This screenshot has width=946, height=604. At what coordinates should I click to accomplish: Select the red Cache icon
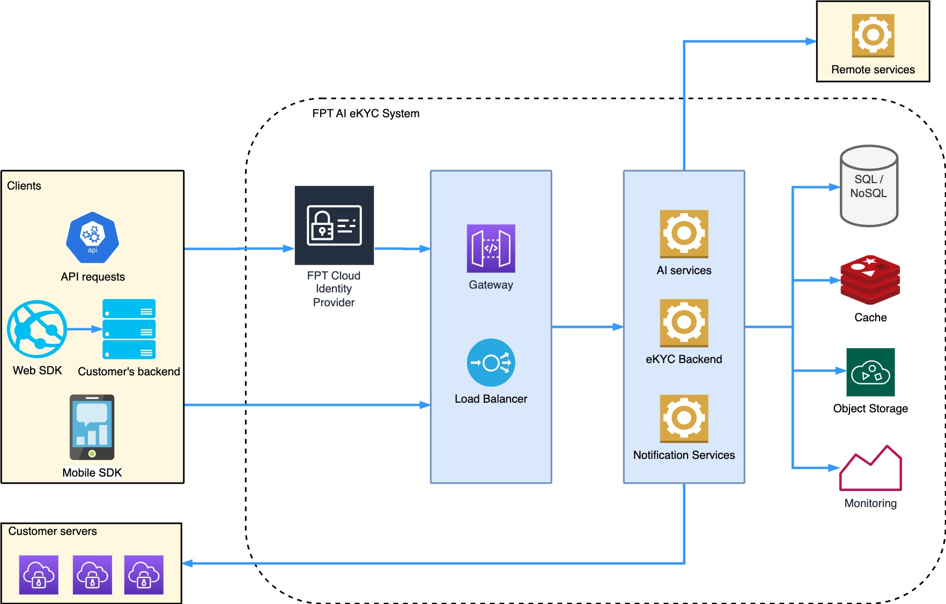pyautogui.click(x=870, y=280)
